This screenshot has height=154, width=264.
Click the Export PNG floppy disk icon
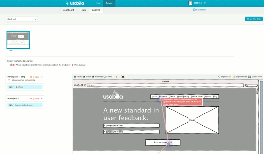tap(250, 77)
